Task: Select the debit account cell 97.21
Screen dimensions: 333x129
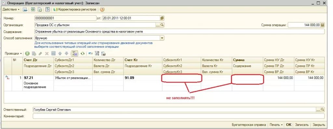Action: (38, 78)
